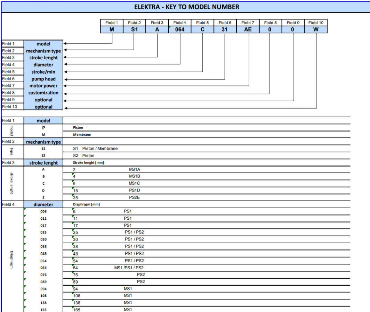
Task: Select the 31 cell under Field 6
Action: pyautogui.click(x=225, y=29)
